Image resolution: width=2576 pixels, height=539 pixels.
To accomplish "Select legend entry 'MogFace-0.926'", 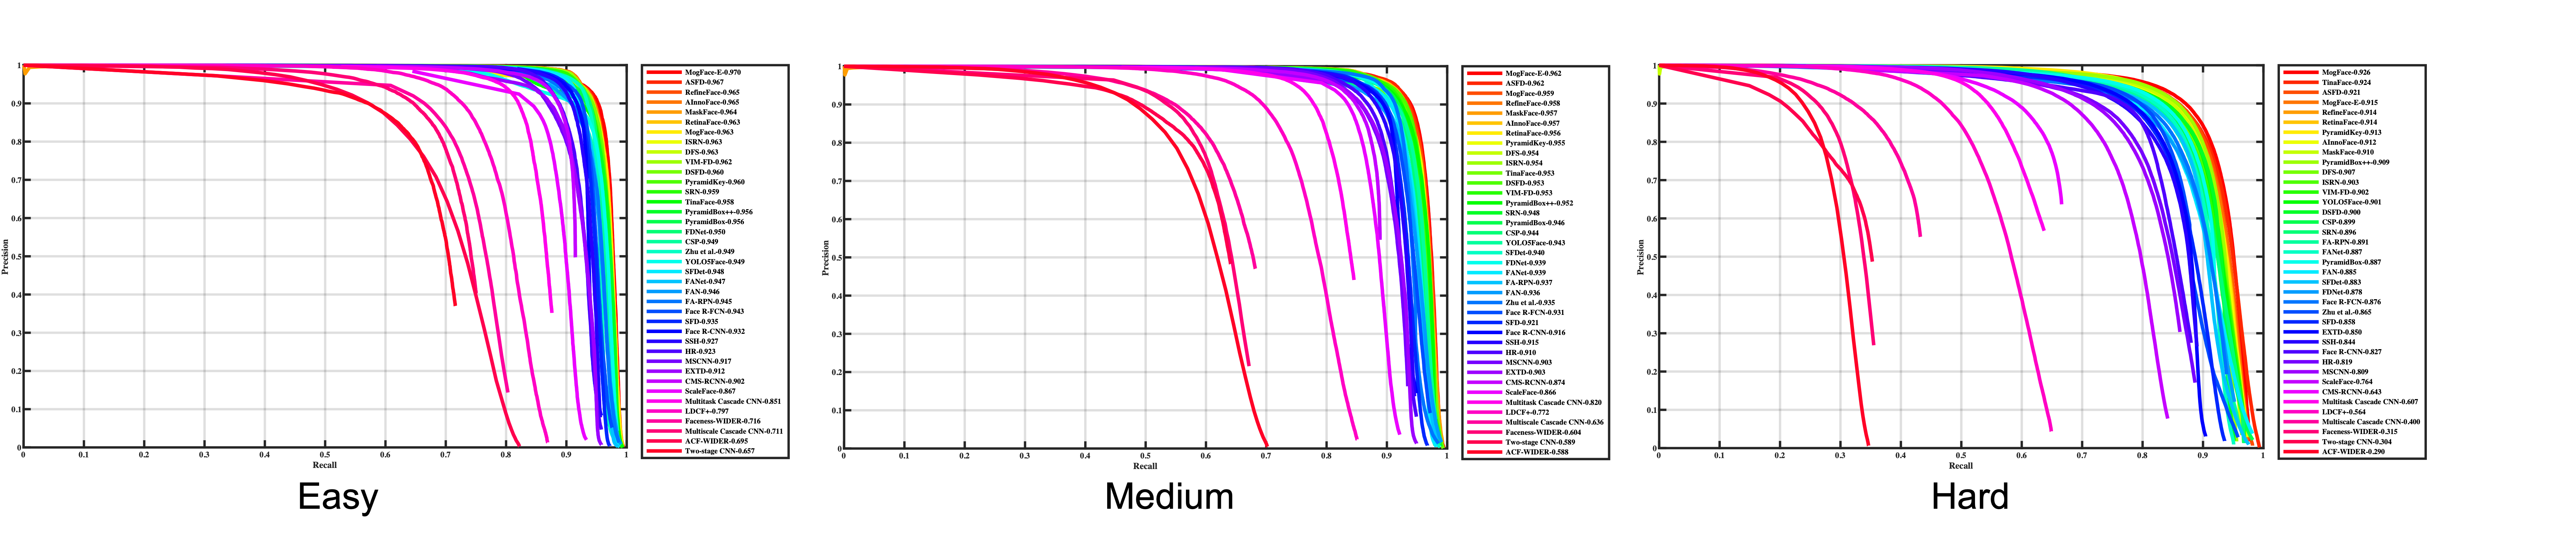I will [x=2346, y=72].
